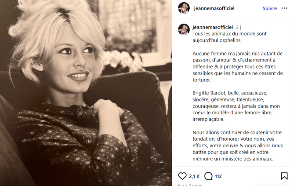This screenshot has width=290, height=186.
Task: Select the 'ministère des animaux' closing line
Action: click(x=233, y=159)
